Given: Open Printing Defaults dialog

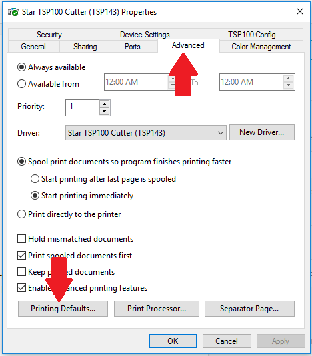Looking at the screenshot, I should (63, 309).
